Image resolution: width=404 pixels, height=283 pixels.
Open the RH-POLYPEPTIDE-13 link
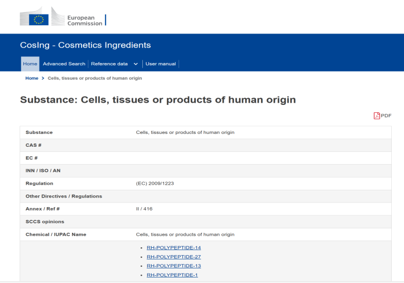click(x=174, y=266)
